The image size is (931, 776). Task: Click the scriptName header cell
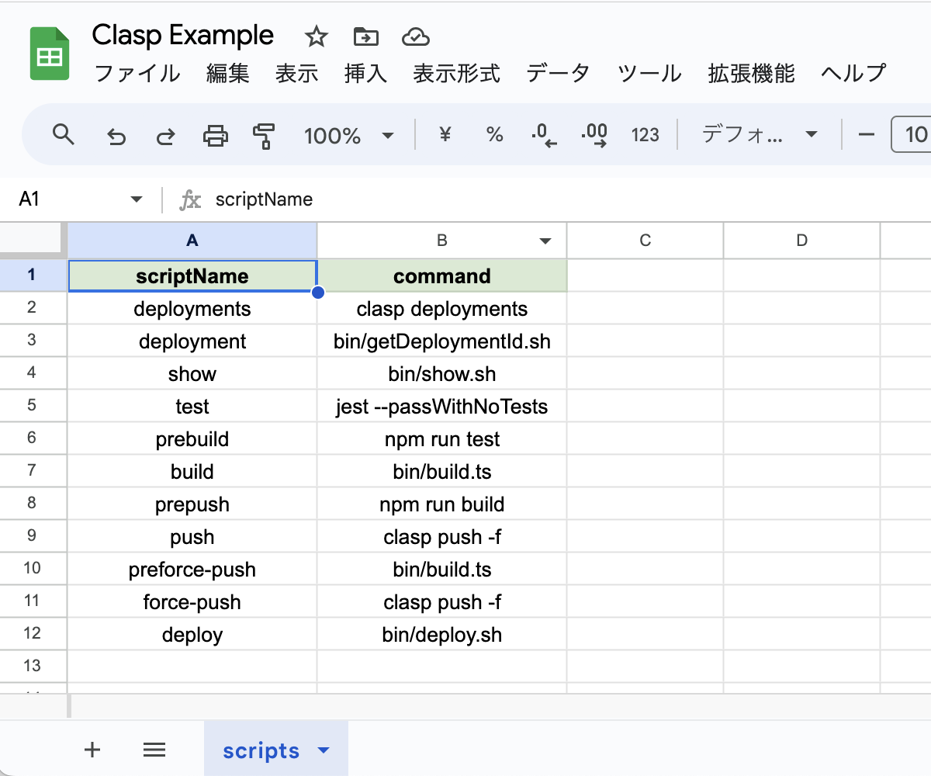[192, 276]
